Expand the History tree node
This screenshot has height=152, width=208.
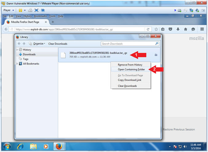tap(17, 50)
